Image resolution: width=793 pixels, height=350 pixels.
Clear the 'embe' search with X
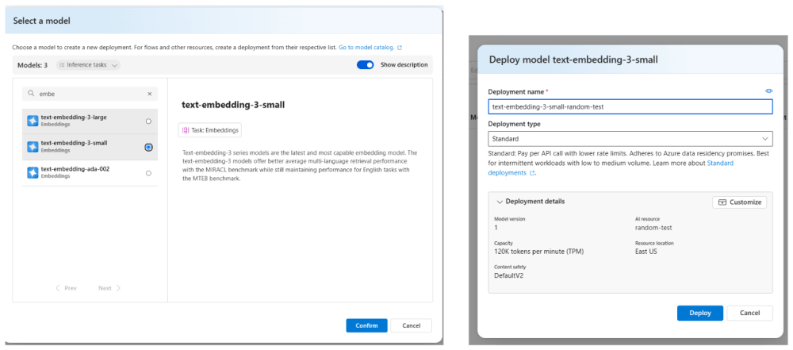tap(150, 94)
